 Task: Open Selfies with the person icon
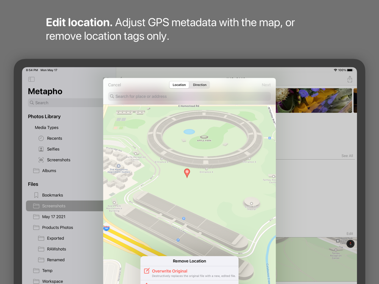pyautogui.click(x=41, y=149)
